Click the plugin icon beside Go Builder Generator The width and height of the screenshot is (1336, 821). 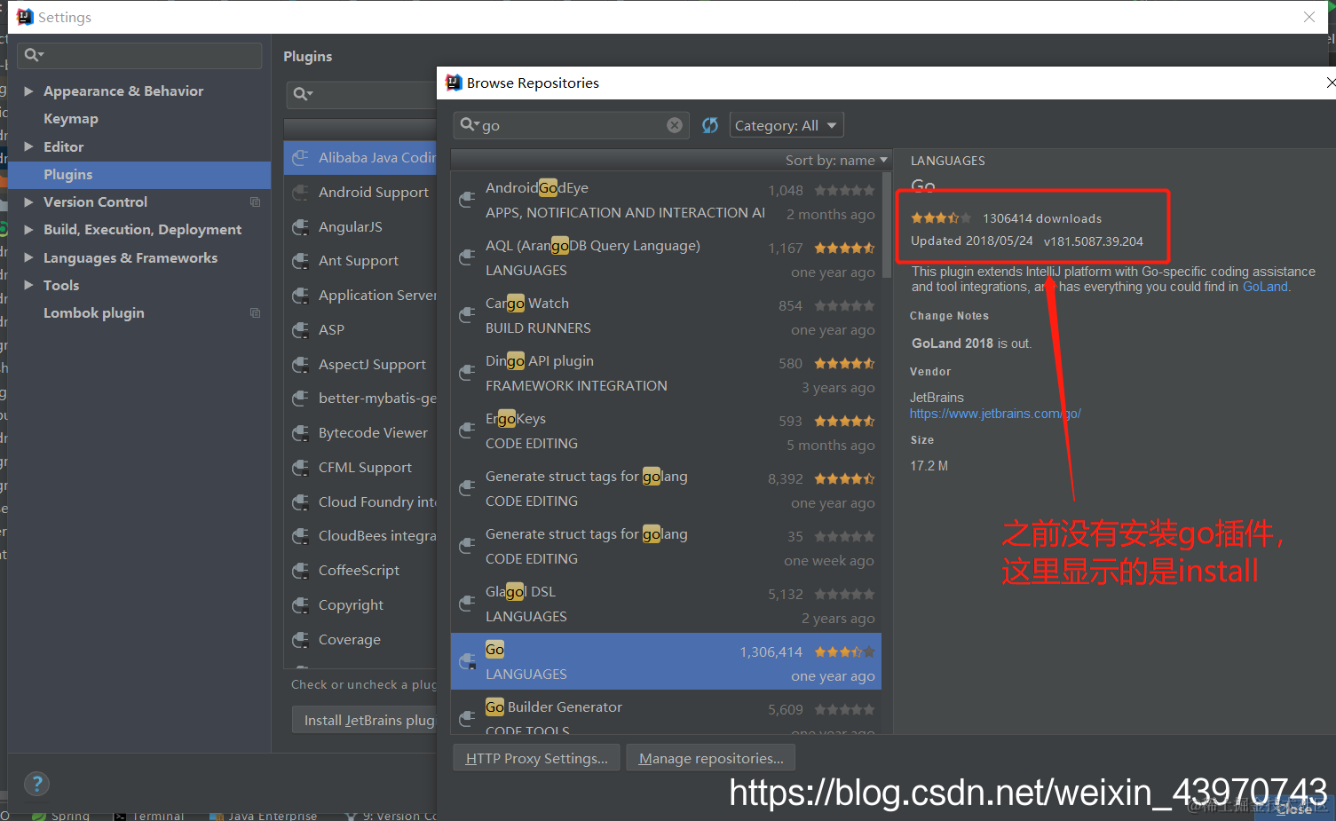click(x=467, y=719)
